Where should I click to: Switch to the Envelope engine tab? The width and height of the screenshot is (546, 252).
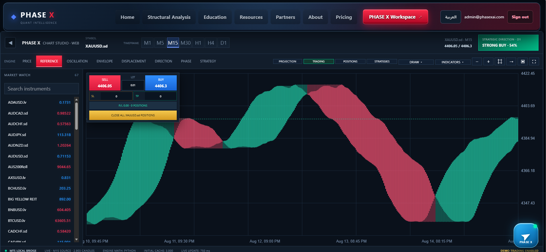(x=105, y=61)
